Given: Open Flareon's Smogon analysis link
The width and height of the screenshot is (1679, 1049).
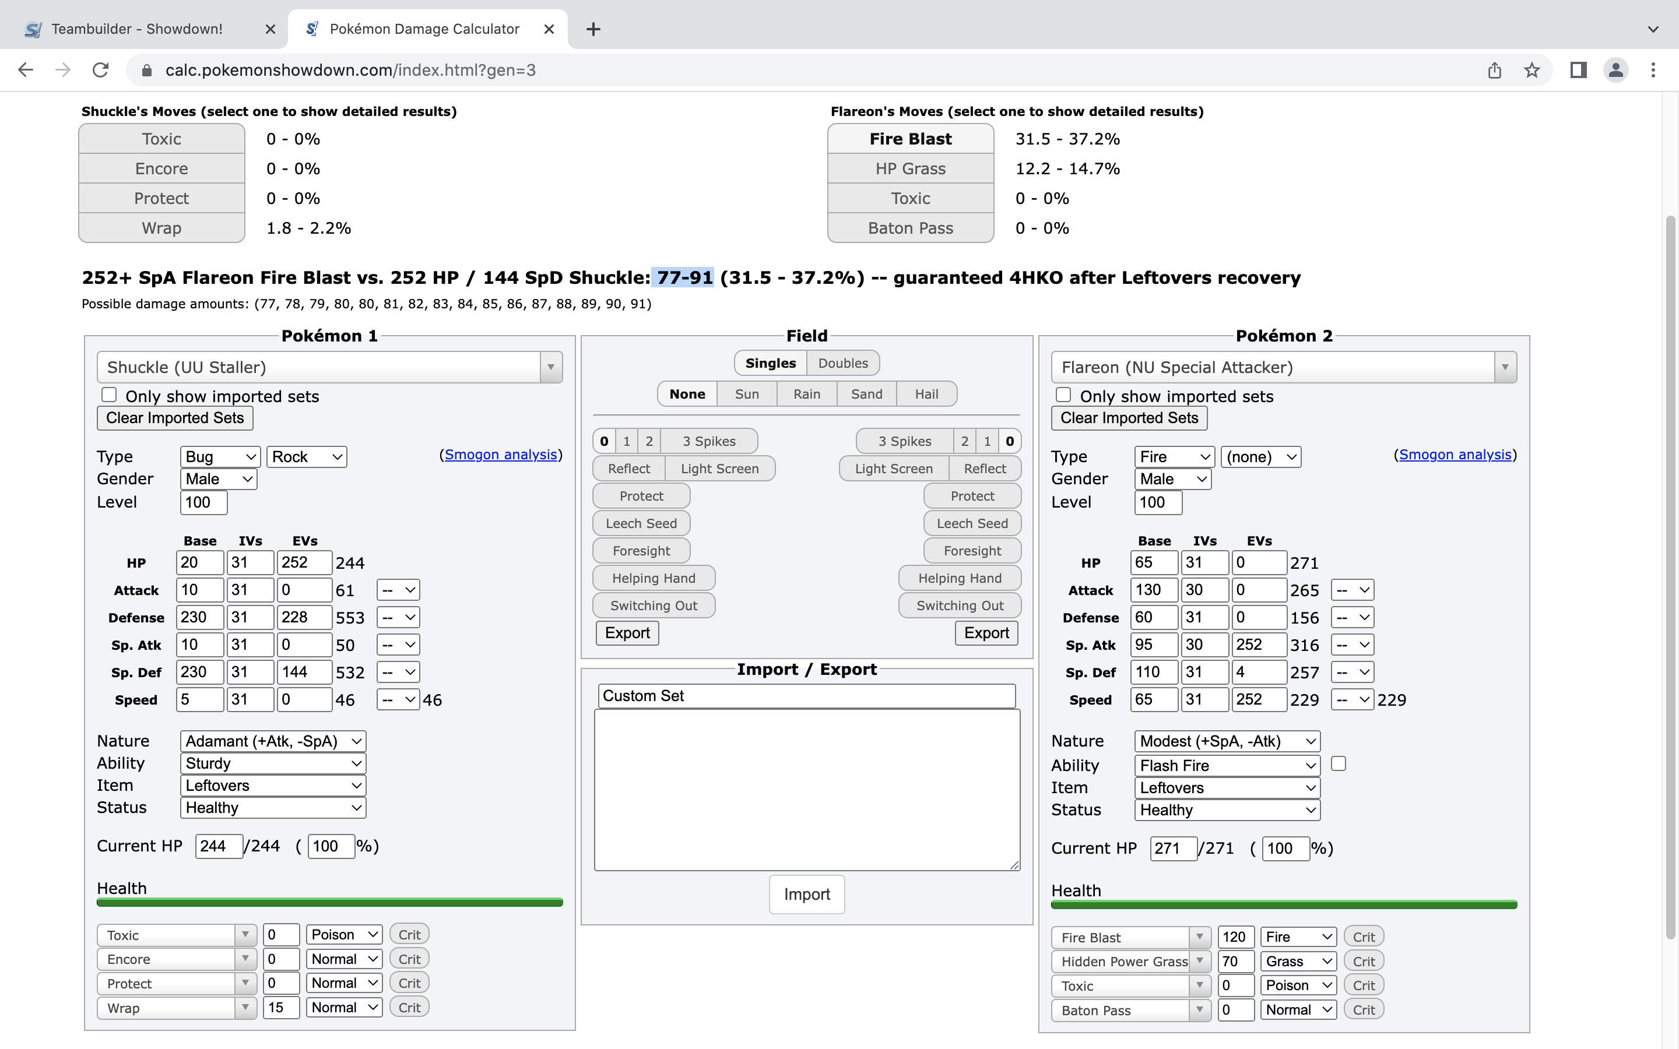Looking at the screenshot, I should (x=1455, y=455).
